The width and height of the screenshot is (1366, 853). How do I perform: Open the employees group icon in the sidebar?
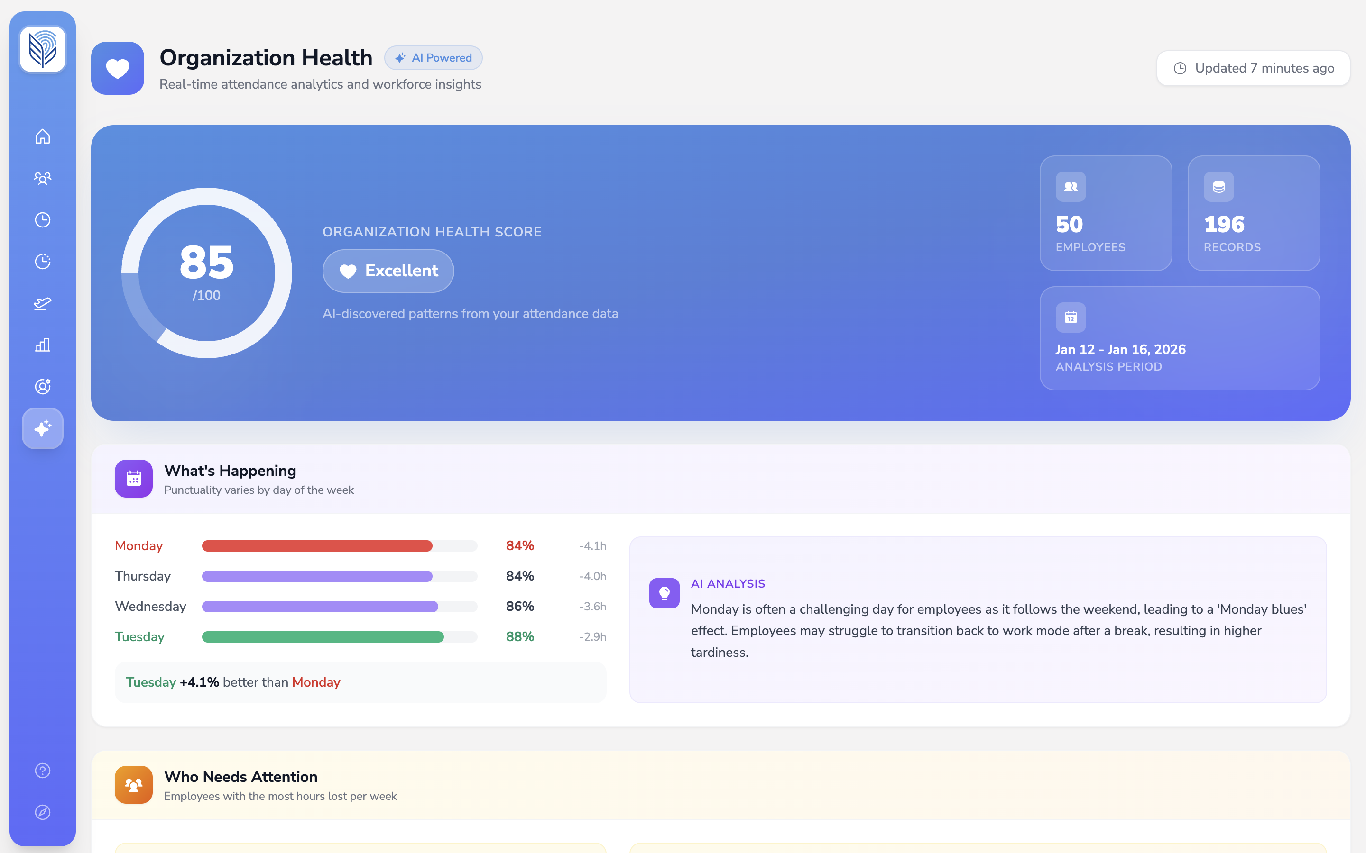[x=43, y=178]
